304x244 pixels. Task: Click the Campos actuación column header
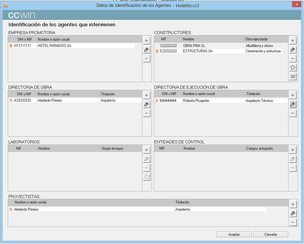click(x=260, y=148)
